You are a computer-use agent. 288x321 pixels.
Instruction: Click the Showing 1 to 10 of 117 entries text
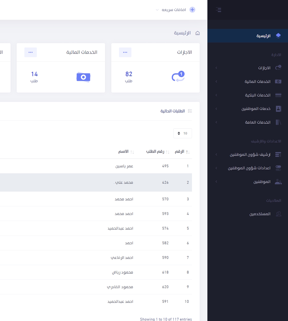(x=166, y=319)
